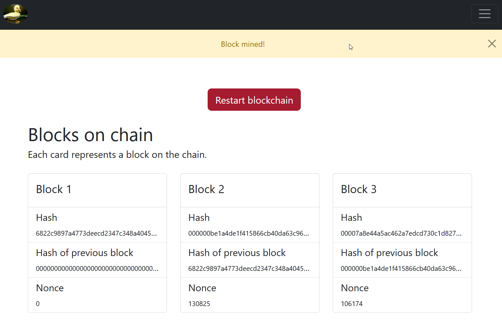502x329 pixels.
Task: Click the previous block hash under Block 2
Action: [249, 268]
